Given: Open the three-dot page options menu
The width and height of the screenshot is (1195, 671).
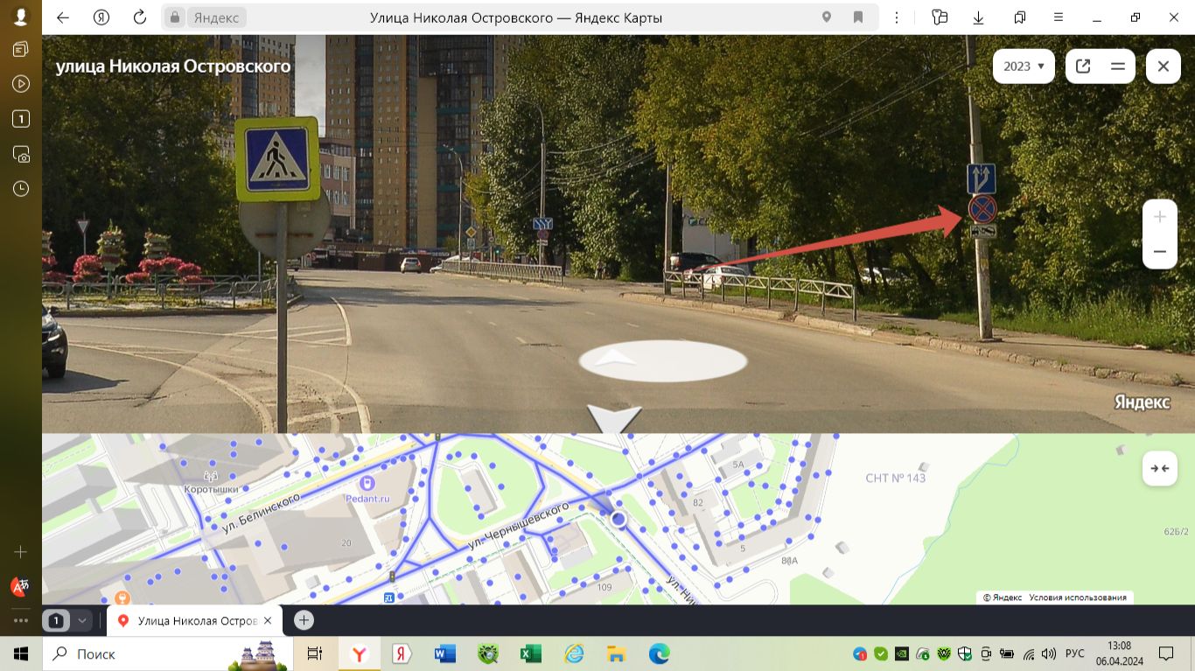Looking at the screenshot, I should 896,17.
